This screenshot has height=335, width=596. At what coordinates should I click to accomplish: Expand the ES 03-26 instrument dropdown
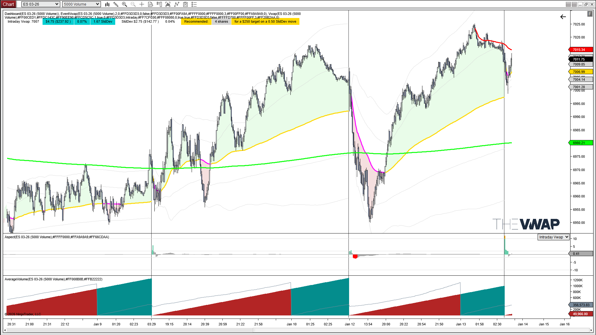[x=41, y=4]
